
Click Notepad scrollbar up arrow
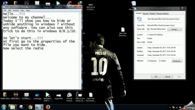point(80,13)
